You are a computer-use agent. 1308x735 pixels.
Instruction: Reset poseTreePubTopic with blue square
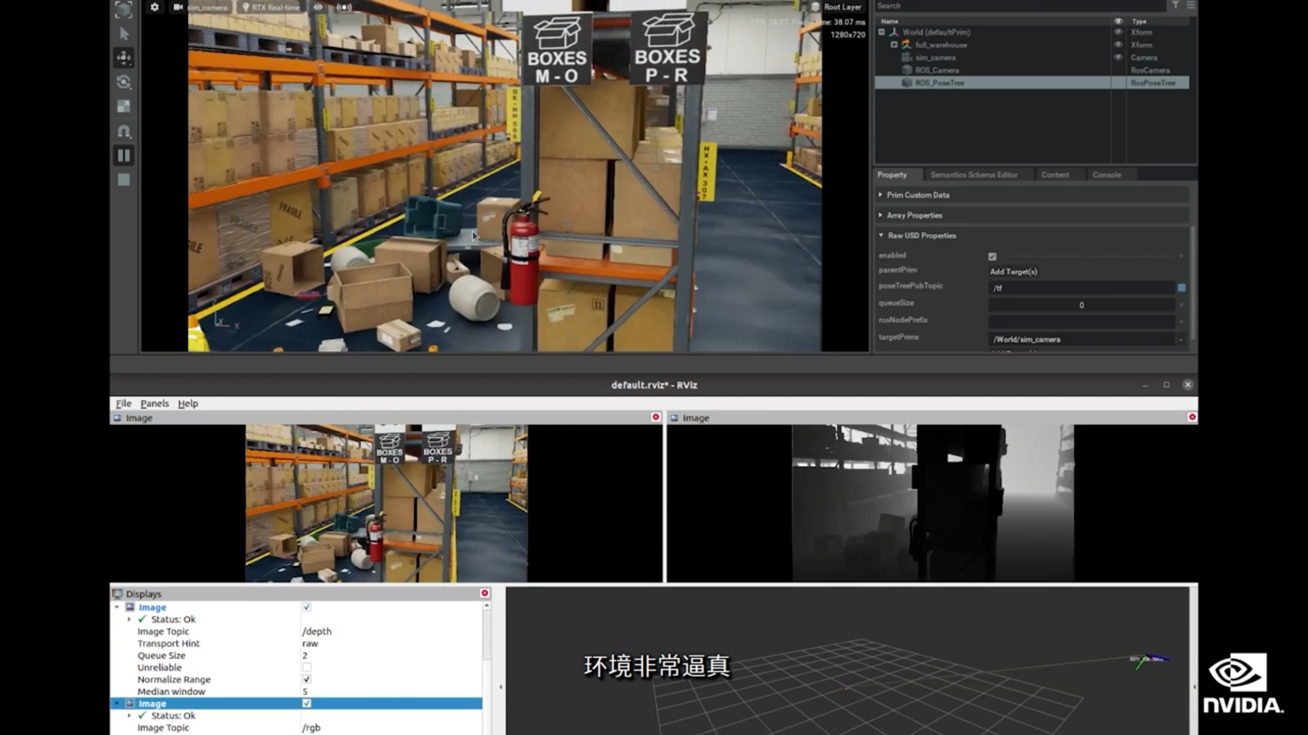click(1181, 288)
